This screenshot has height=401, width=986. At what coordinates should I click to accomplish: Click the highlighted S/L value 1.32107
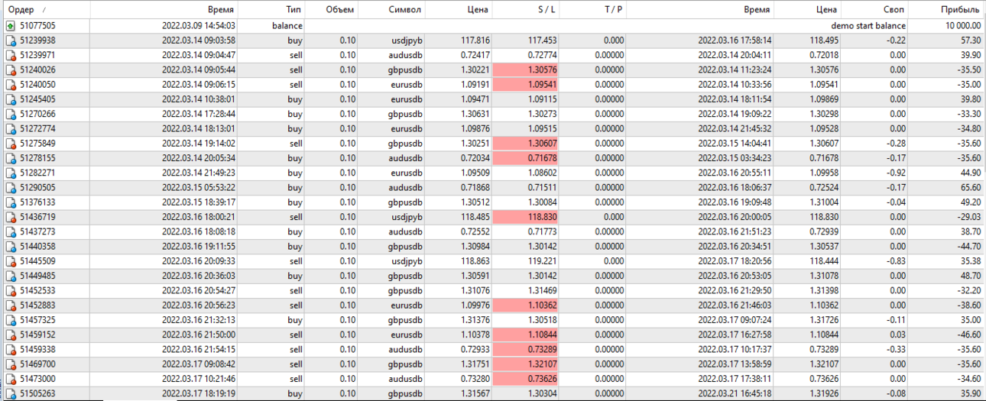coord(526,364)
